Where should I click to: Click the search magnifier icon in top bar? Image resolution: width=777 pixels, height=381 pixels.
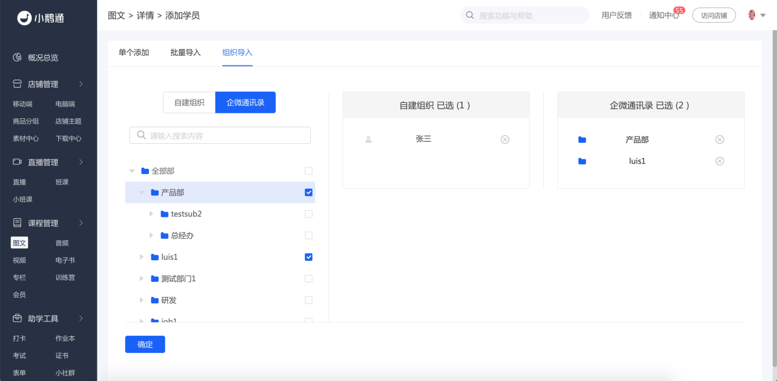click(x=470, y=15)
